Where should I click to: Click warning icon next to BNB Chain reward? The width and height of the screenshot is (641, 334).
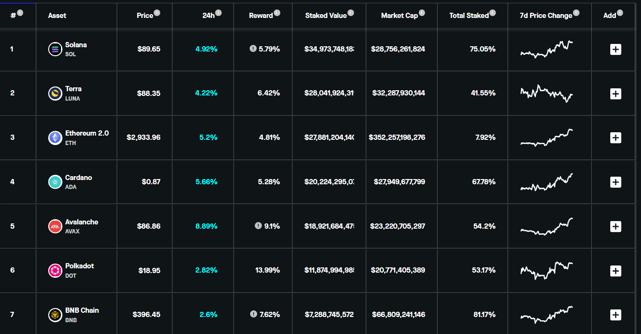click(x=253, y=314)
